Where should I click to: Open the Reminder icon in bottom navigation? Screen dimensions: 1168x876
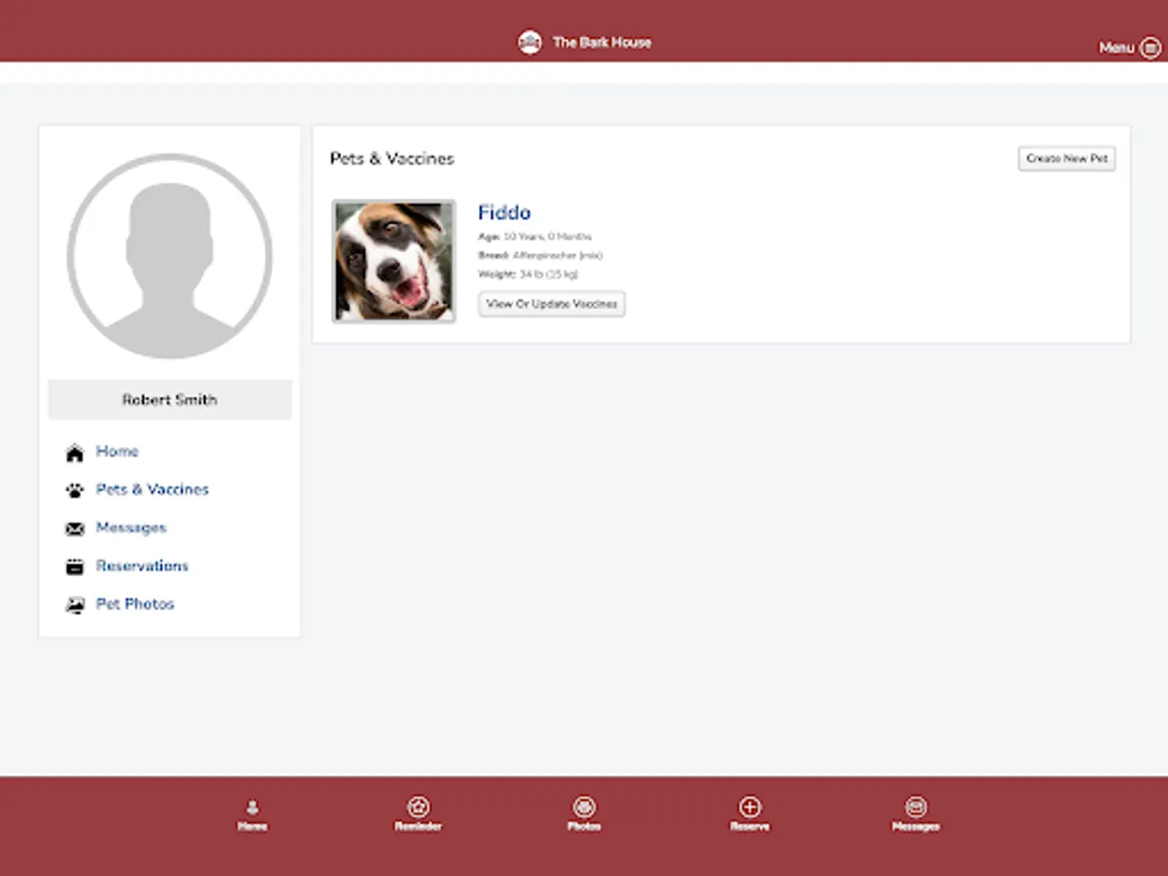point(419,807)
